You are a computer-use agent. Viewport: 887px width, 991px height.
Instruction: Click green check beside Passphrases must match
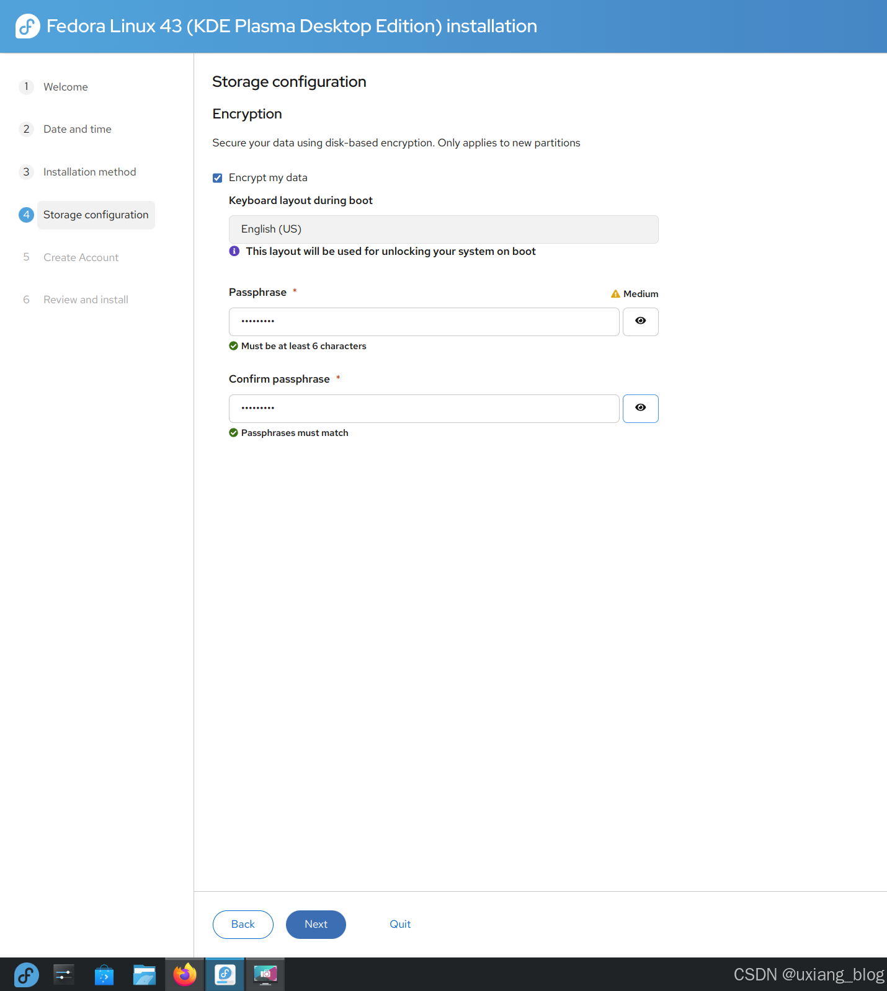point(233,433)
